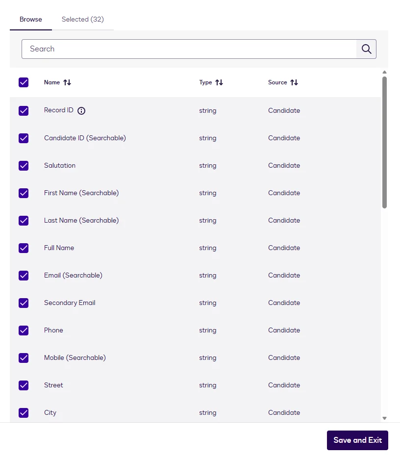Image resolution: width=400 pixels, height=458 pixels.
Task: Sort by Type column arrows
Action: (x=219, y=82)
